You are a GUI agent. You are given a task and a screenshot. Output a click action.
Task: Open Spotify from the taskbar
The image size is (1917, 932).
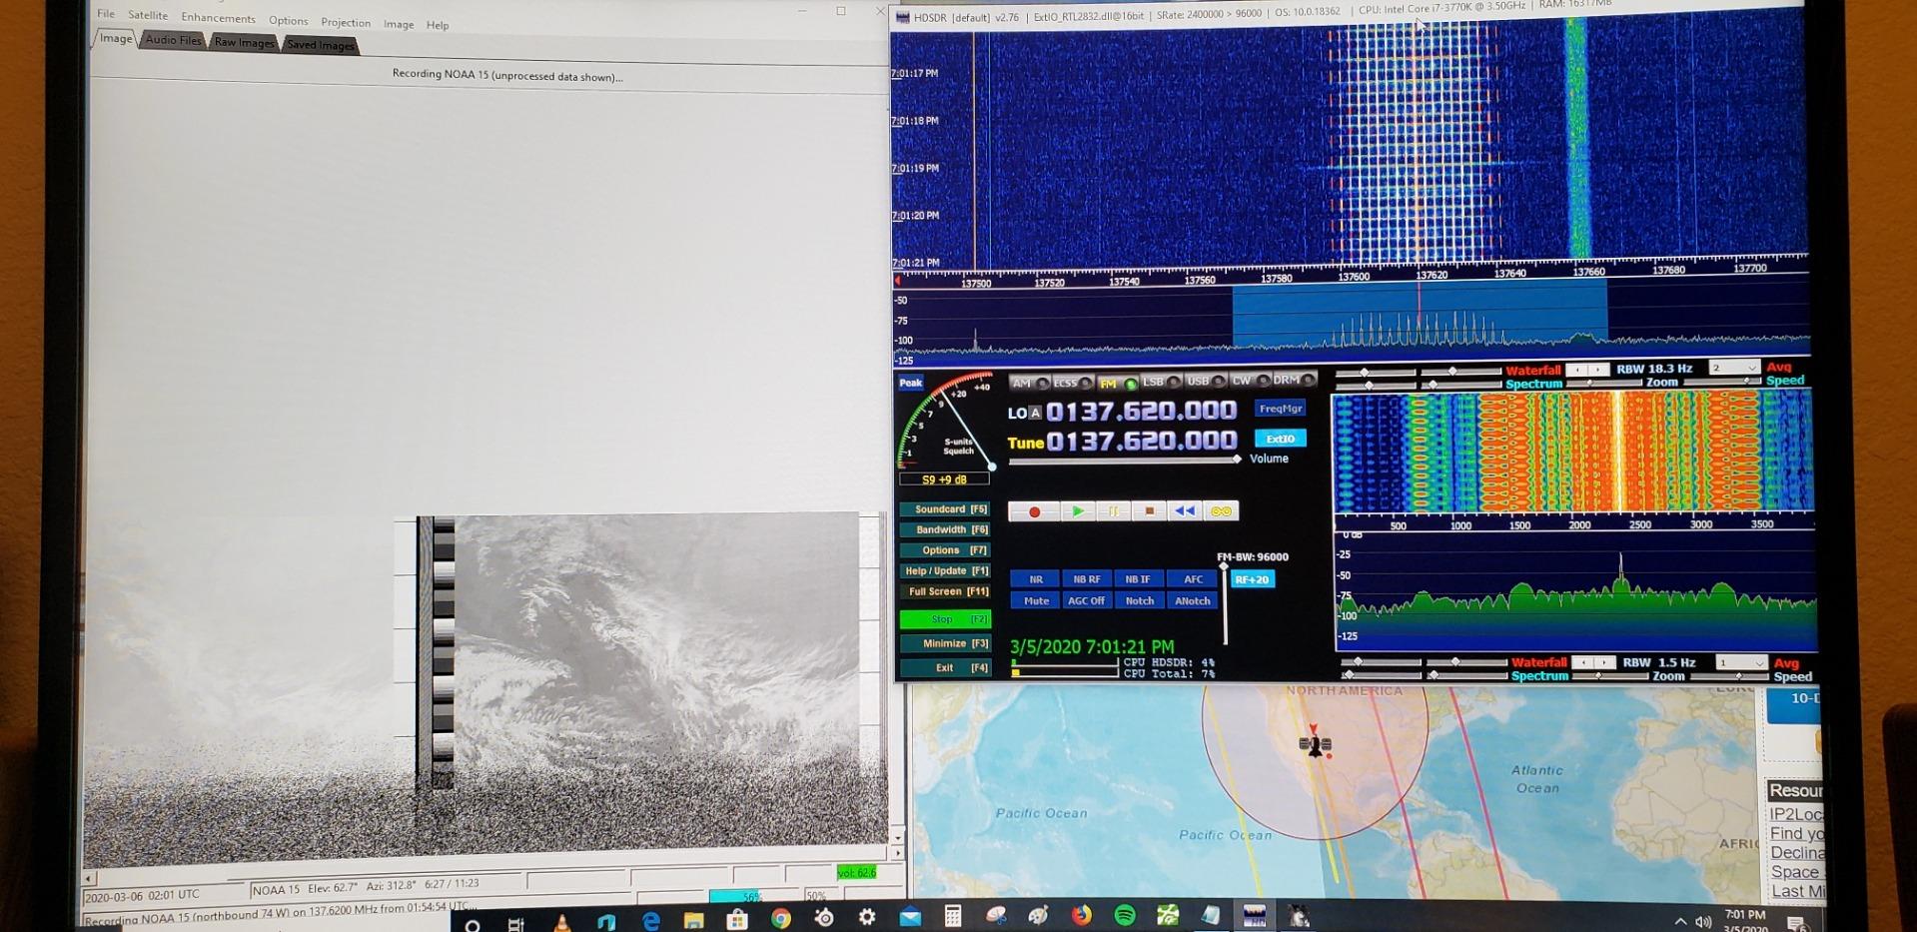(x=1125, y=915)
